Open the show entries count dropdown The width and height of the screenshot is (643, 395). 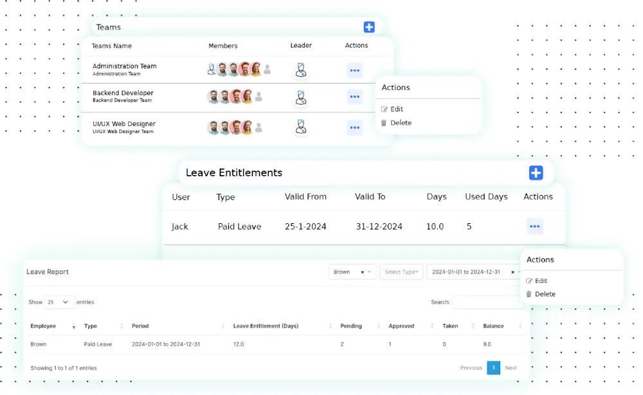point(59,302)
